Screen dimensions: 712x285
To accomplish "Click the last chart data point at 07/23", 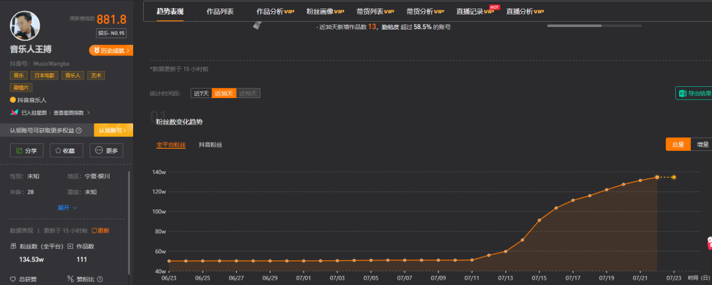I will tap(674, 177).
